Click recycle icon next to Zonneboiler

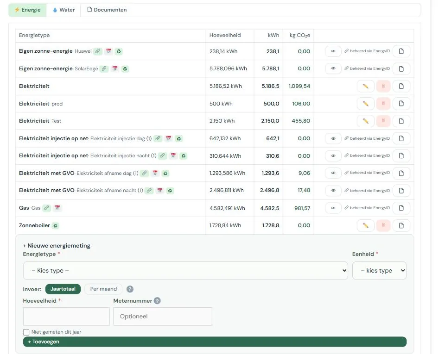(55, 225)
